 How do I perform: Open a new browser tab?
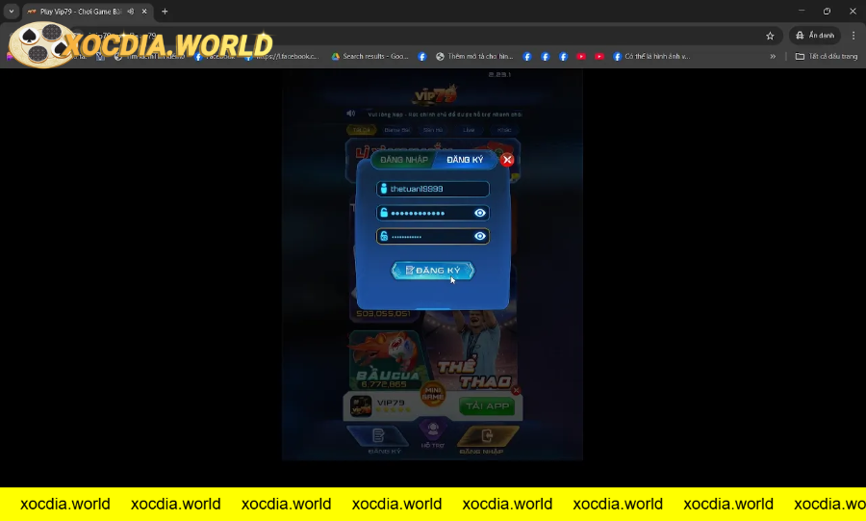coord(165,11)
